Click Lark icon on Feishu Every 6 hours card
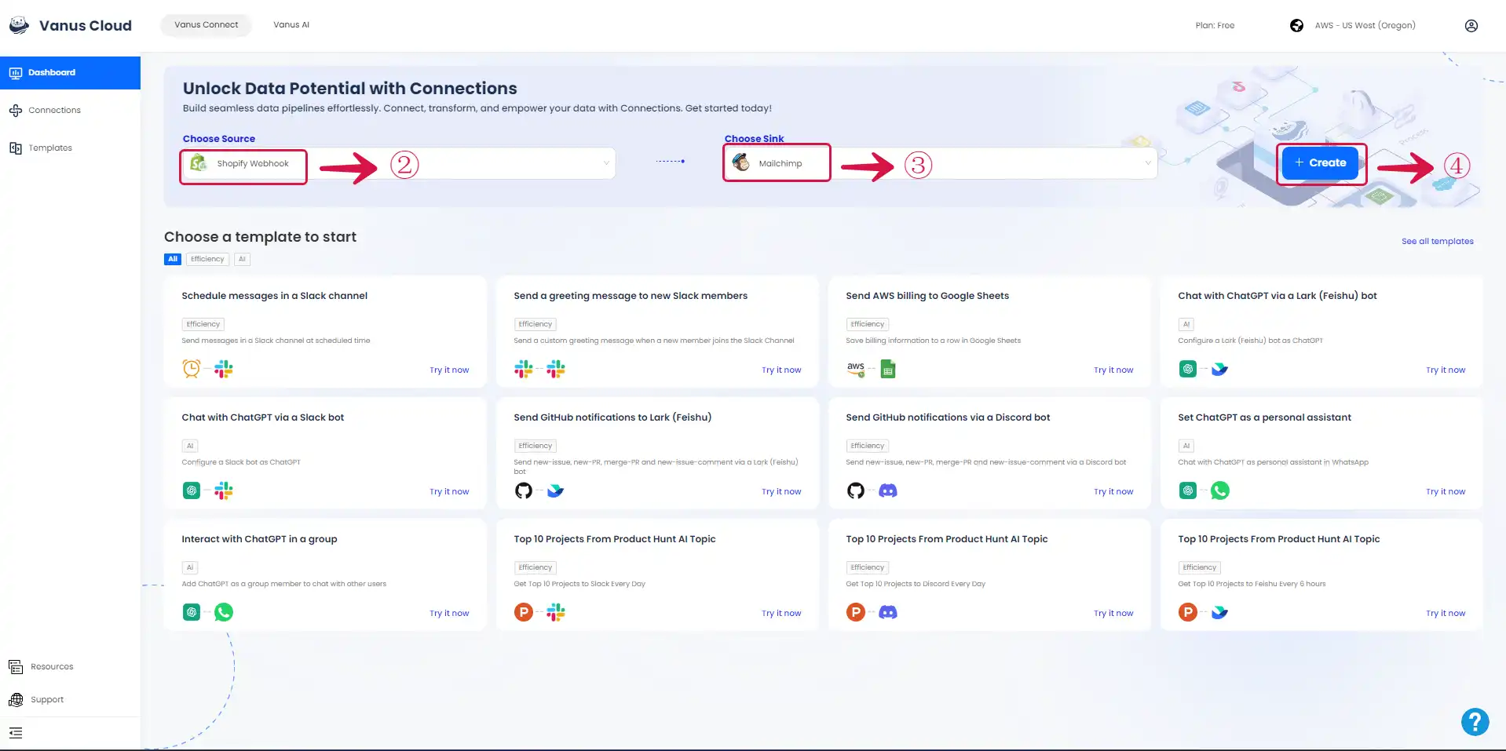 pos(1219,612)
